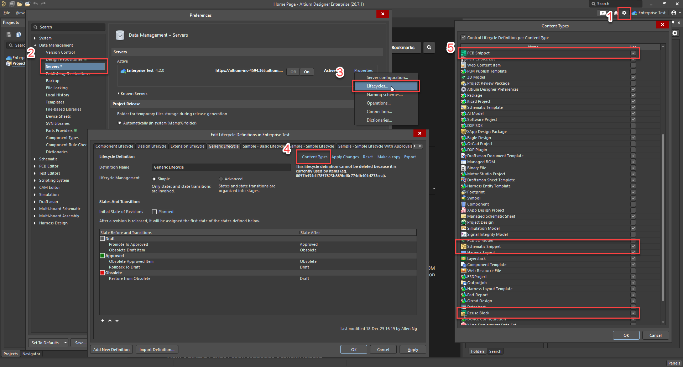Click the green Approved state color swatch
The image size is (683, 367).
tap(103, 256)
